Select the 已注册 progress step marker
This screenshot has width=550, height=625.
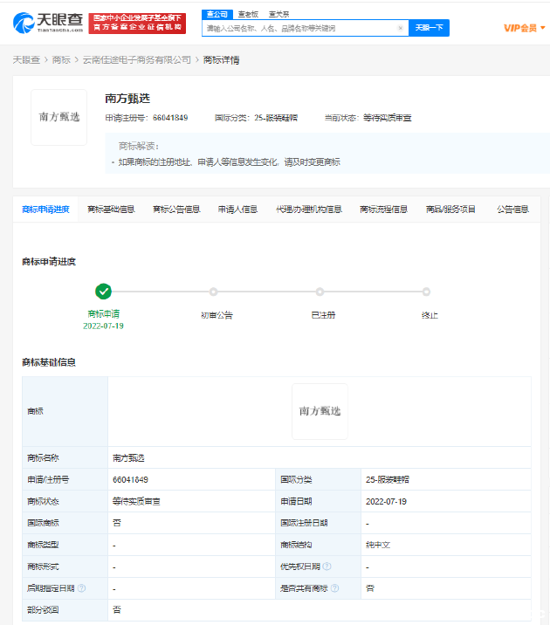[x=320, y=292]
